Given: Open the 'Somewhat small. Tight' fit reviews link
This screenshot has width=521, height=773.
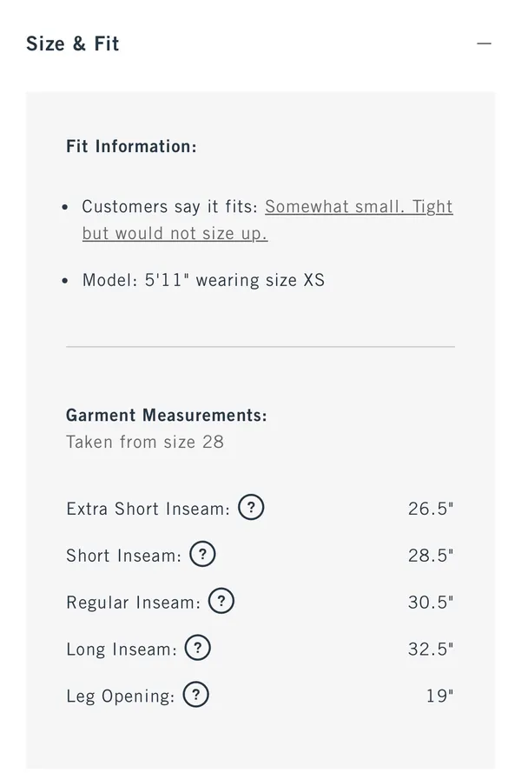Looking at the screenshot, I should click(359, 207).
